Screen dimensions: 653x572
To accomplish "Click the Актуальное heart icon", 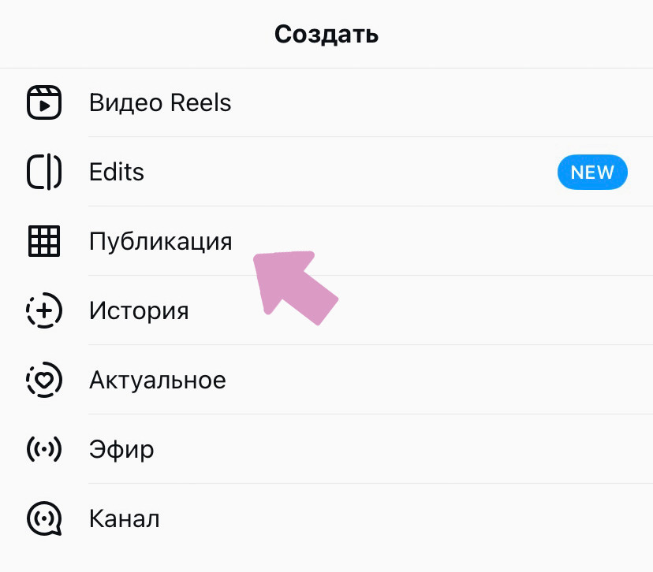I will click(43, 380).
